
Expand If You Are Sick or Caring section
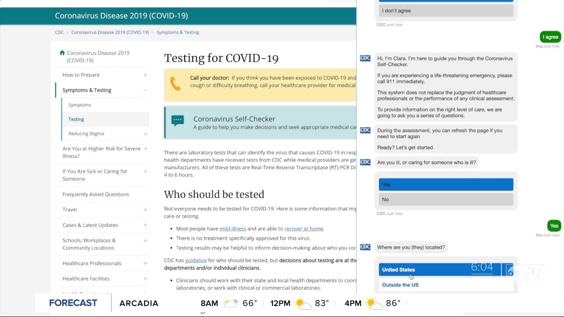145,172
